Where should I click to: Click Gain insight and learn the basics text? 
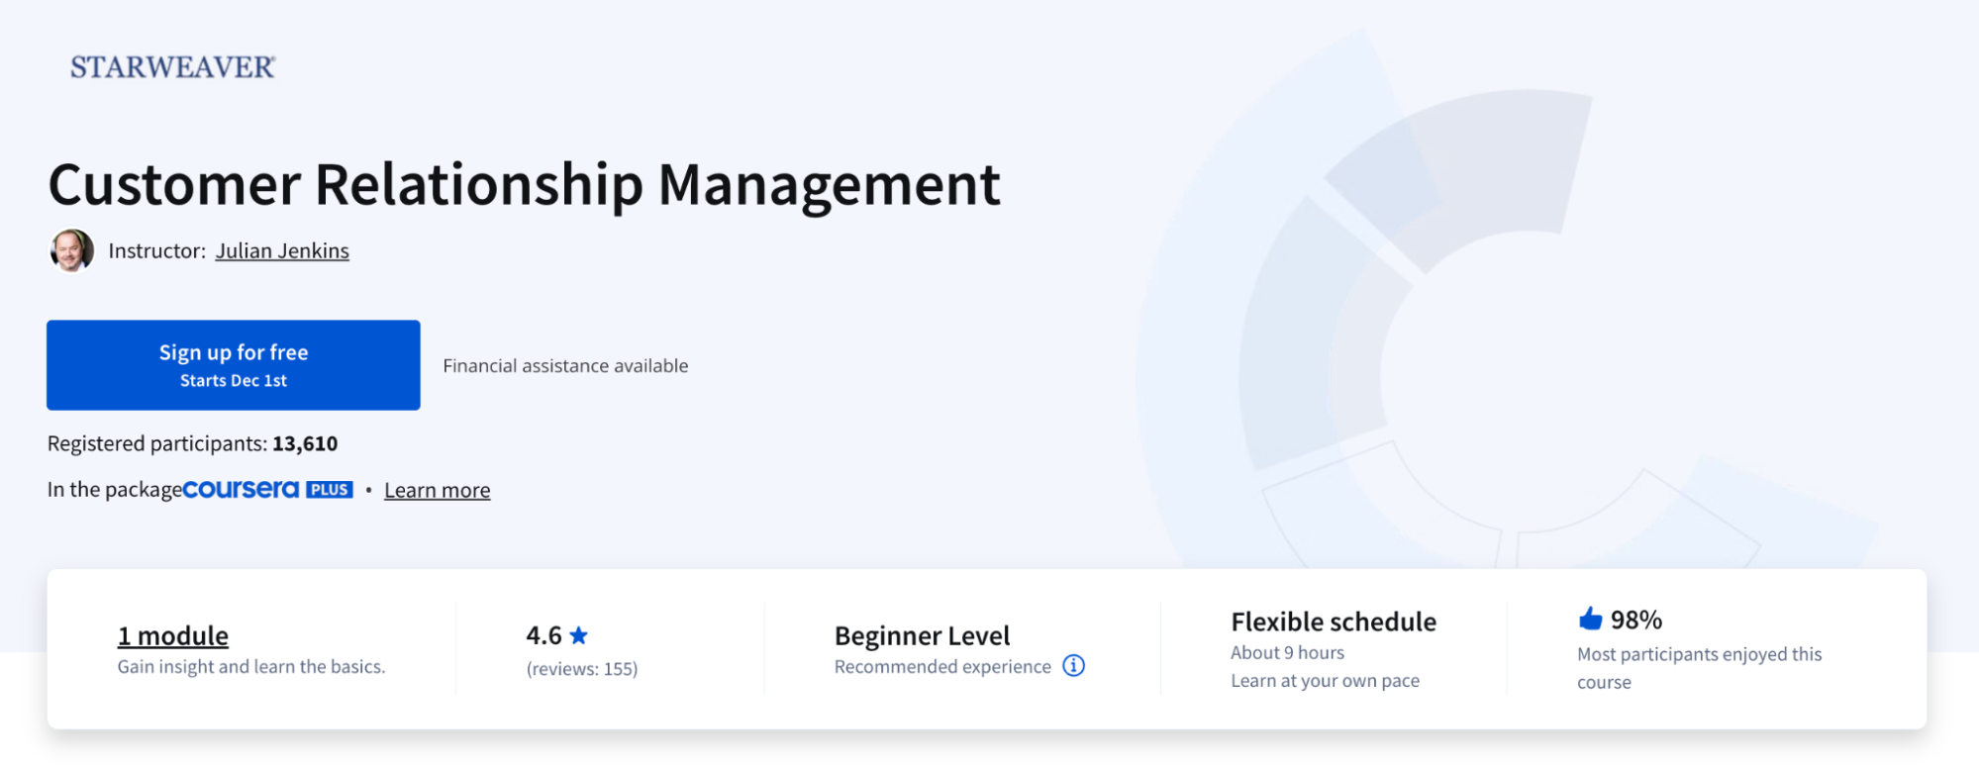coord(251,667)
